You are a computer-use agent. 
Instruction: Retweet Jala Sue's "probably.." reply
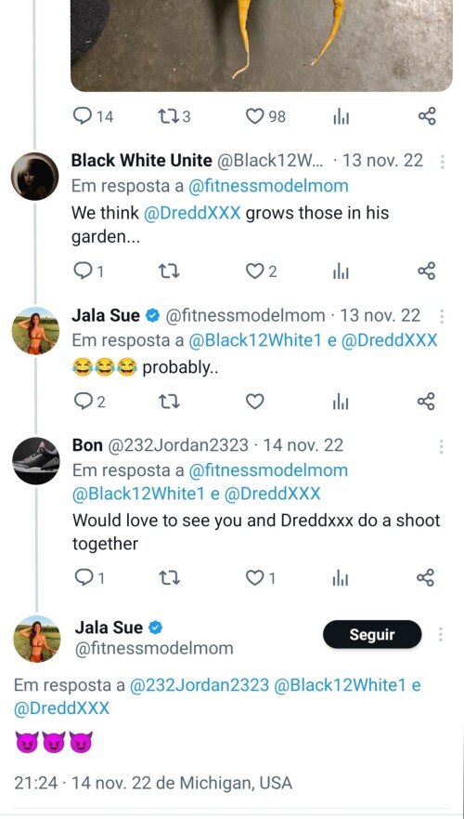(x=169, y=402)
